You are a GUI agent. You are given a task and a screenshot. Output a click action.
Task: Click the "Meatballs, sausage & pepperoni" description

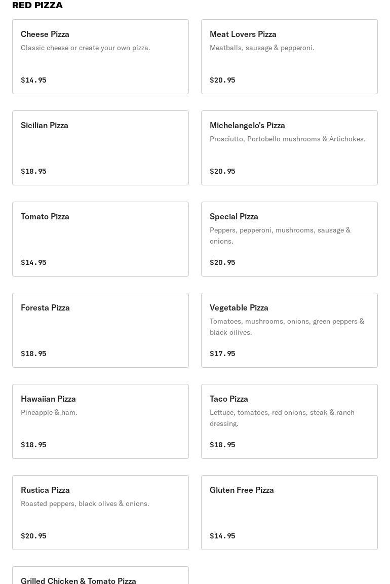click(x=262, y=48)
